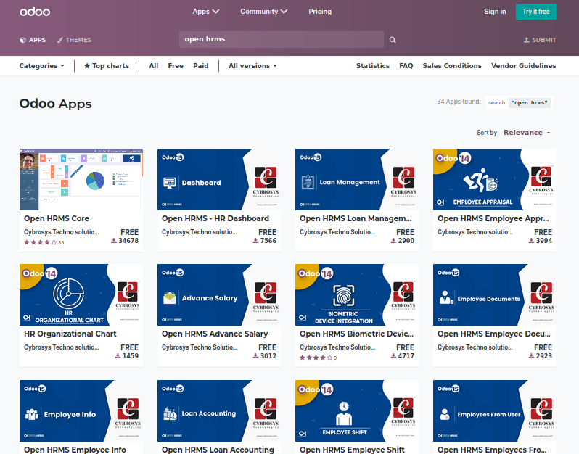579x454 pixels.
Task: Open the Apps cube icon link
Action: (33, 40)
